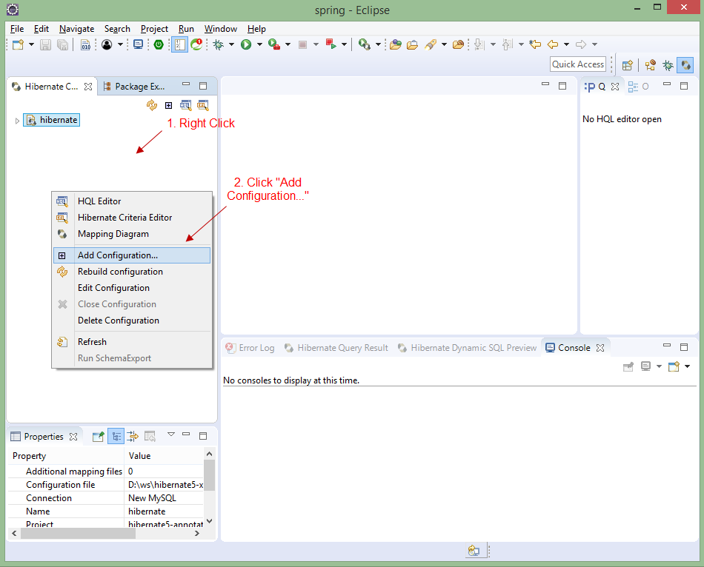Click Restore Default Value icon in Properties
Screen dimensions: 704x567
(150, 436)
